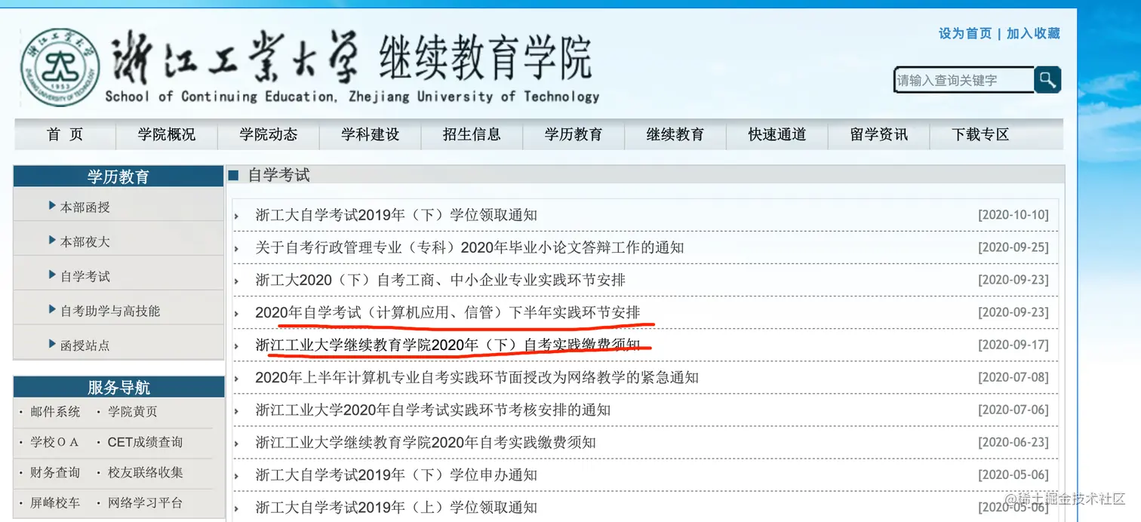Image resolution: width=1141 pixels, height=522 pixels.
Task: Click 加入收藏 link
Action: pyautogui.click(x=1033, y=33)
